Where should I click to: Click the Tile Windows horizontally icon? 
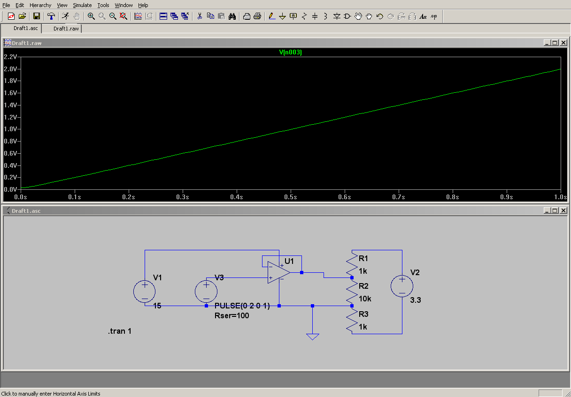coord(163,16)
